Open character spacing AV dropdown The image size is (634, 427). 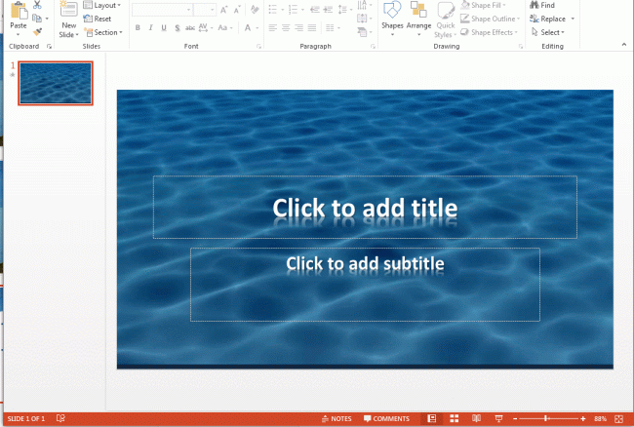coord(206,28)
